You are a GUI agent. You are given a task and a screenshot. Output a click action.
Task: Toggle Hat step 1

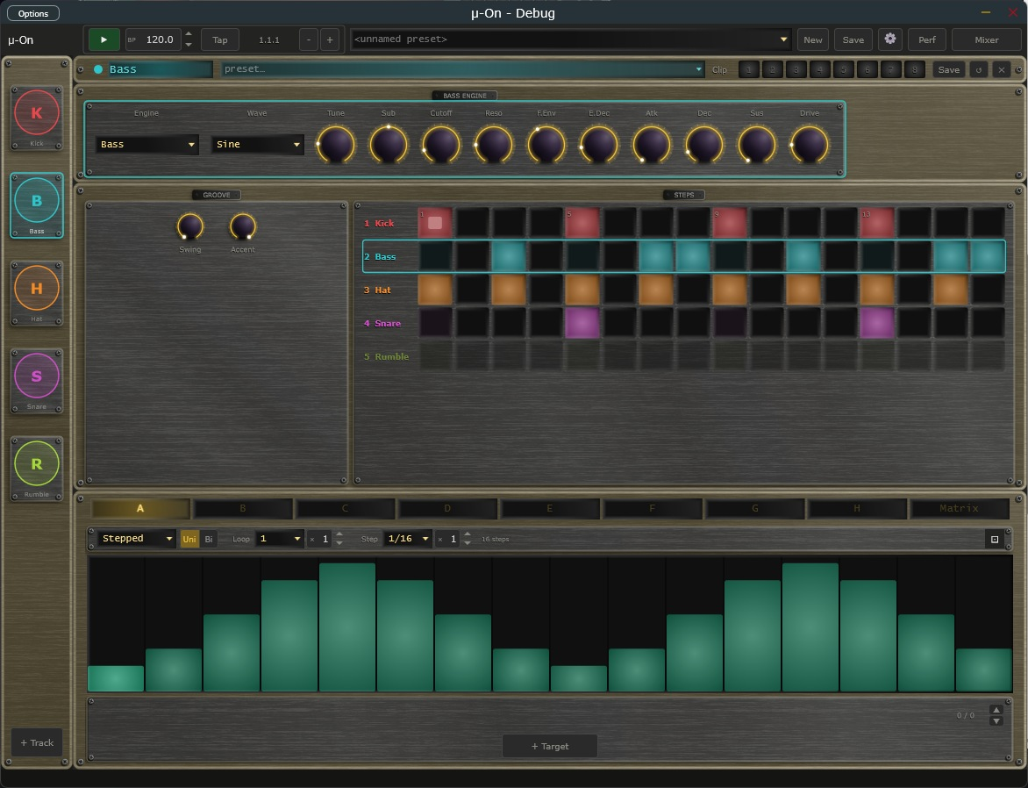tap(435, 290)
